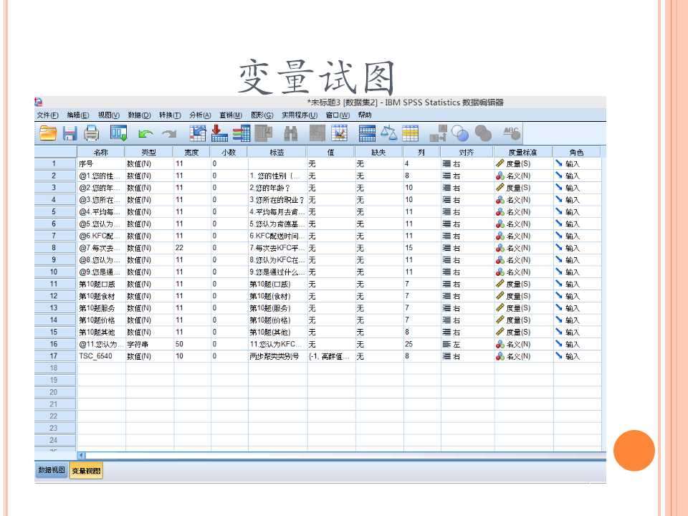Click the Insert variable icon
This screenshot has width=688, height=516.
click(339, 133)
